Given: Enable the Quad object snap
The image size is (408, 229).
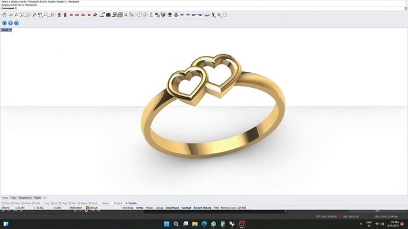Looking at the screenshot, I should (82, 204).
